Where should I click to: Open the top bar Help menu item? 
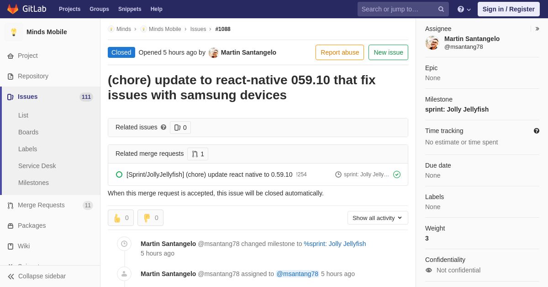pos(157,9)
